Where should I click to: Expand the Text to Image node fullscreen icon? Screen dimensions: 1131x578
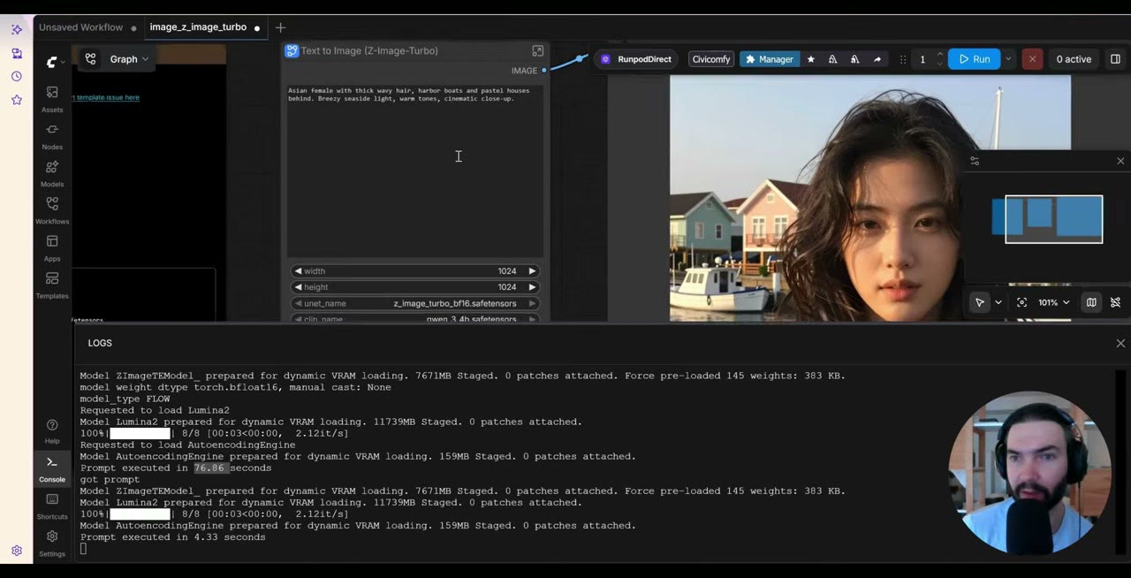click(537, 51)
